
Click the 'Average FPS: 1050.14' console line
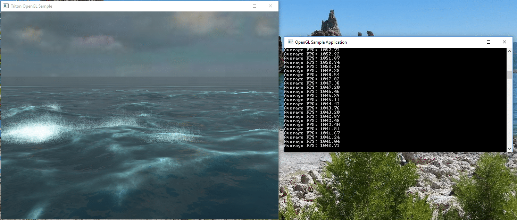coord(312,67)
